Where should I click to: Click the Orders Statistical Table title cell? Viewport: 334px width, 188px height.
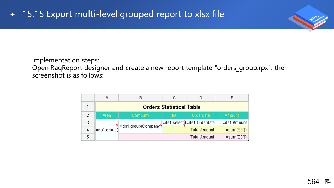coord(172,107)
